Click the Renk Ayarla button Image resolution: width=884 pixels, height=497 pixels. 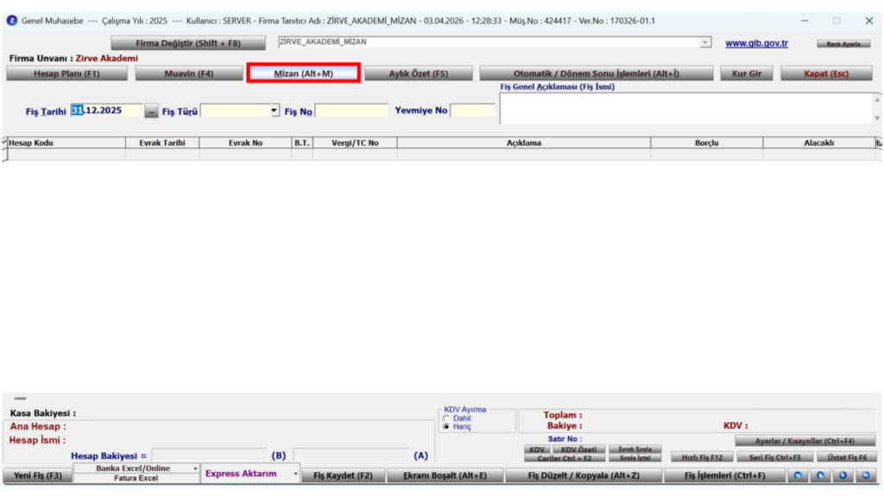point(843,44)
